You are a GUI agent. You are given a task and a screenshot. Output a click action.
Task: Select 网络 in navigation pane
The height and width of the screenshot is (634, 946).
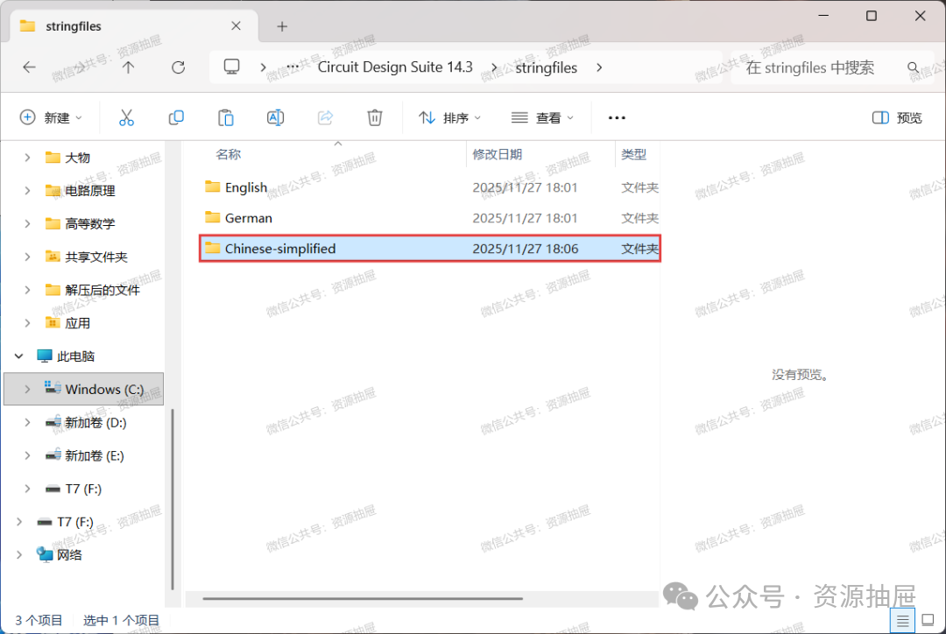click(x=69, y=554)
